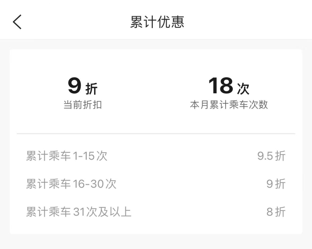Open the 累计乘车 1-15 次 tier row

pyautogui.click(x=67, y=156)
